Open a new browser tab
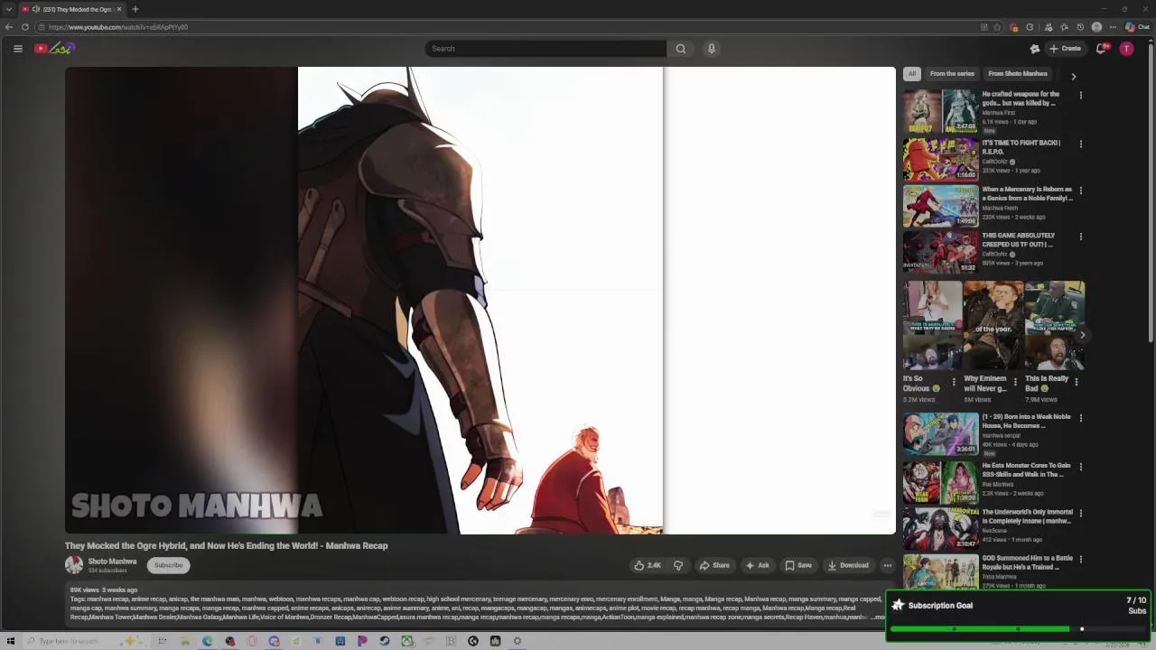Image resolution: width=1156 pixels, height=650 pixels. (135, 9)
